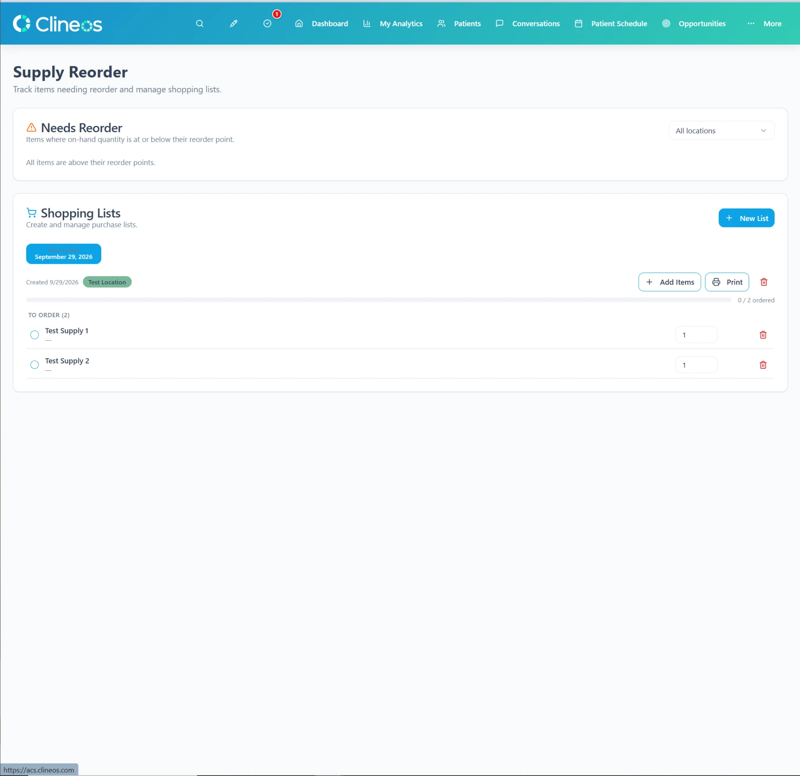Click 'Created 9/29/2026' text
The height and width of the screenshot is (776, 800).
click(x=52, y=282)
